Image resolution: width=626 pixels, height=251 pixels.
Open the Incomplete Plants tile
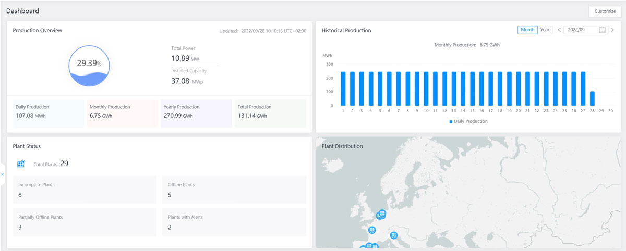[85, 190]
